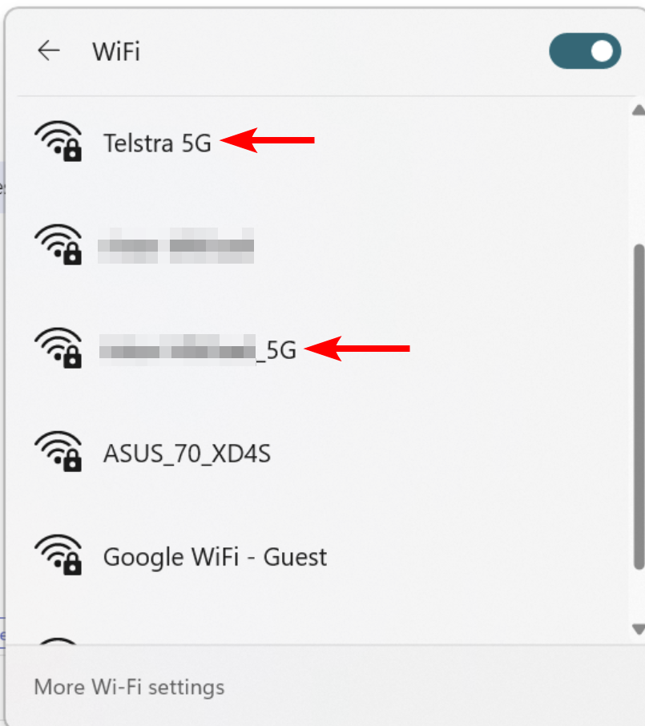The image size is (645, 726).
Task: Go back using the arrow beside WiFi
Action: click(49, 50)
